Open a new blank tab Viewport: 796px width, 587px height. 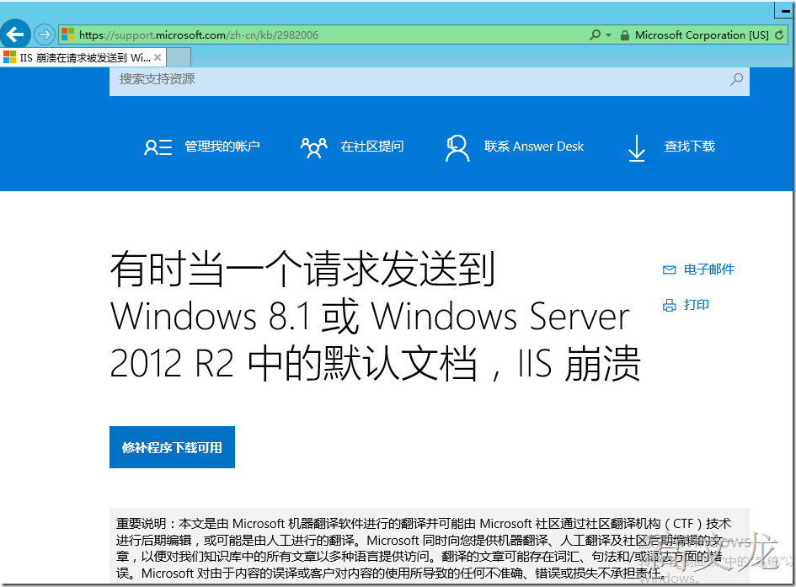tap(179, 57)
